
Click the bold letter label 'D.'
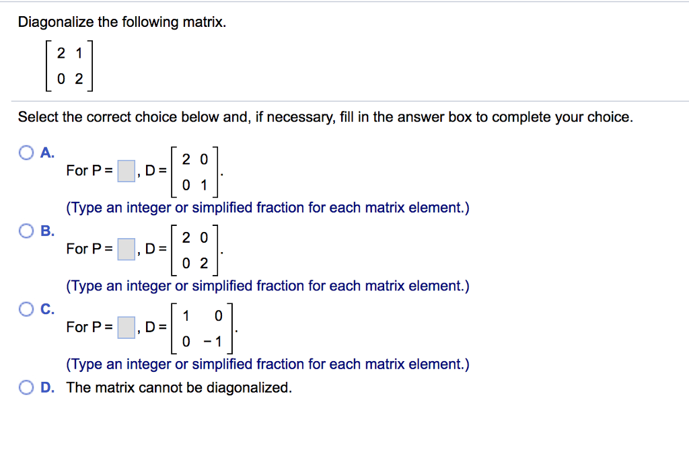(x=48, y=387)
